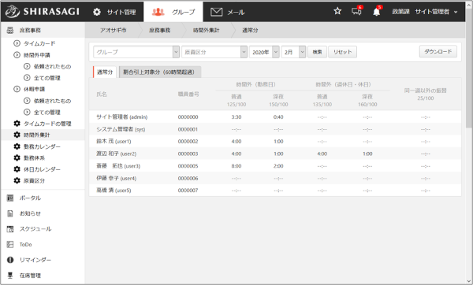Open the スケジュール calendar icon
The image size is (473, 285).
(x=10, y=229)
